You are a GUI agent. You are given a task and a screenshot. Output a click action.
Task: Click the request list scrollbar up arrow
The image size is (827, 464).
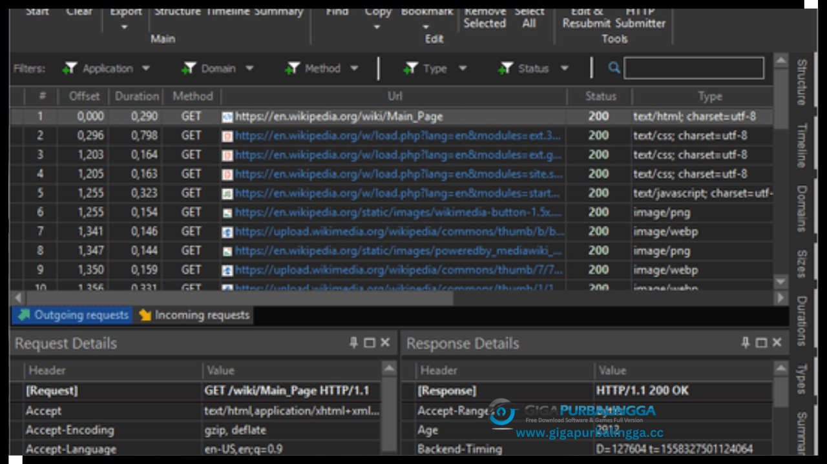780,61
